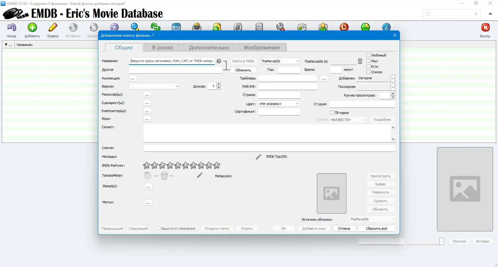Click the Название title input field

pyautogui.click(x=171, y=61)
